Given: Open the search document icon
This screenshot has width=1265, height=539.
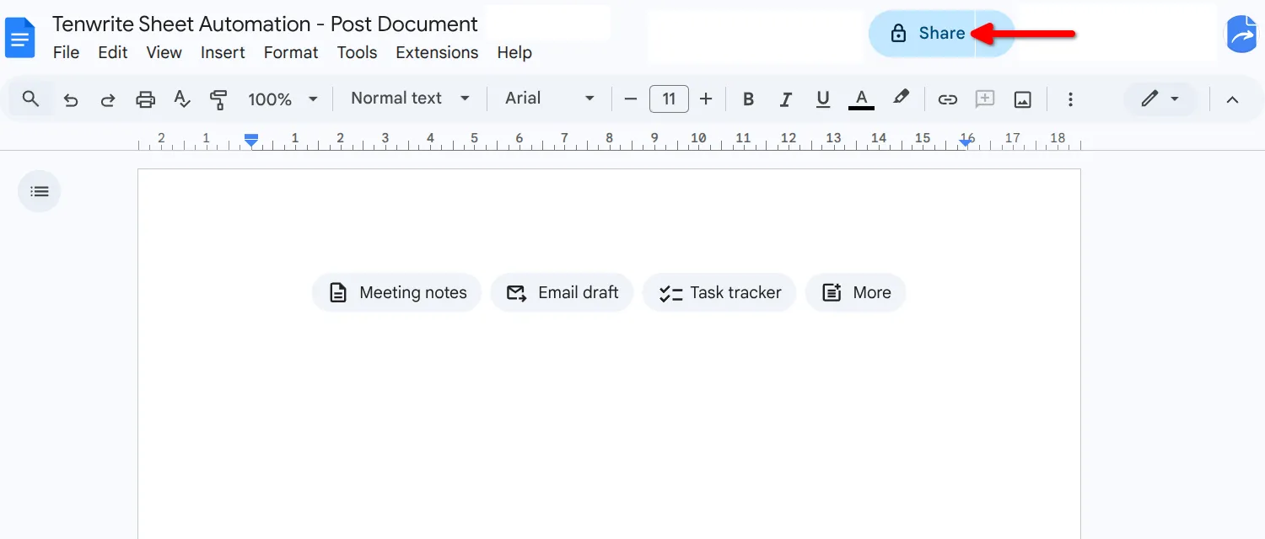Looking at the screenshot, I should pos(30,99).
